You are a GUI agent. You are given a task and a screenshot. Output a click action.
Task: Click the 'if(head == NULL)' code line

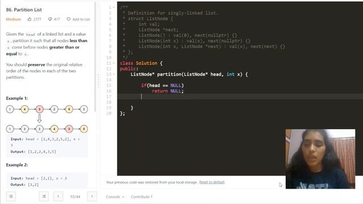point(162,86)
